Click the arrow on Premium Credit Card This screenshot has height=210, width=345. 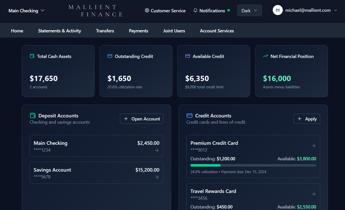[x=314, y=146]
